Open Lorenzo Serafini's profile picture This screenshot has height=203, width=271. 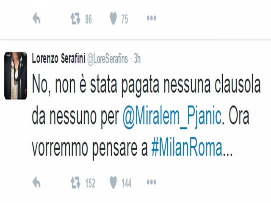click(x=16, y=76)
